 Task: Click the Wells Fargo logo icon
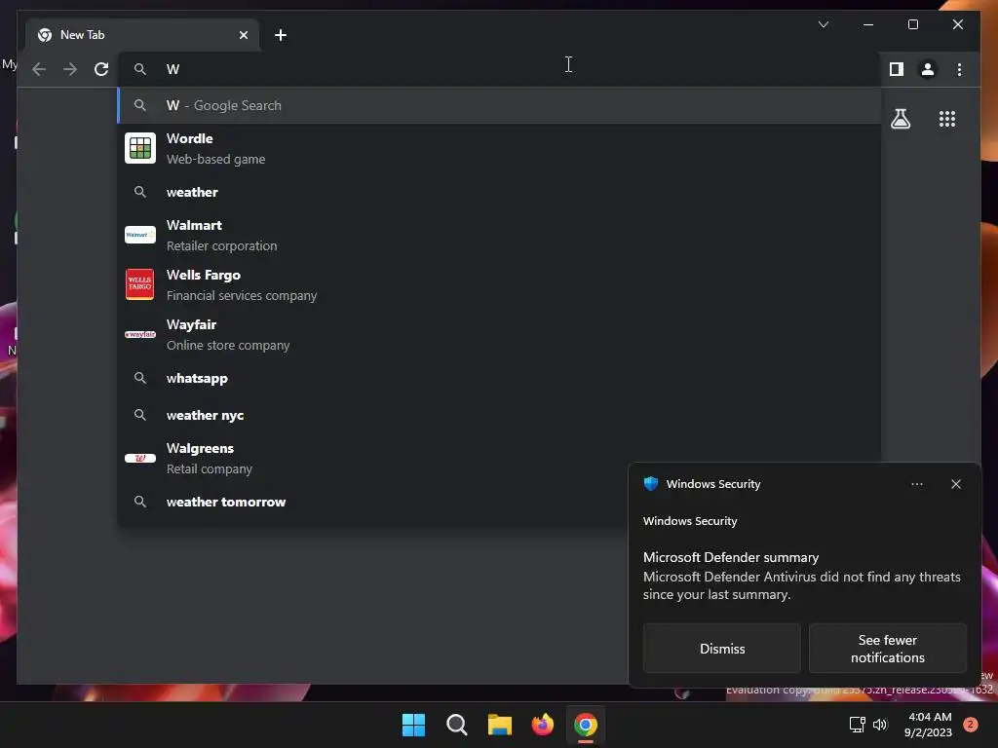[x=140, y=283]
